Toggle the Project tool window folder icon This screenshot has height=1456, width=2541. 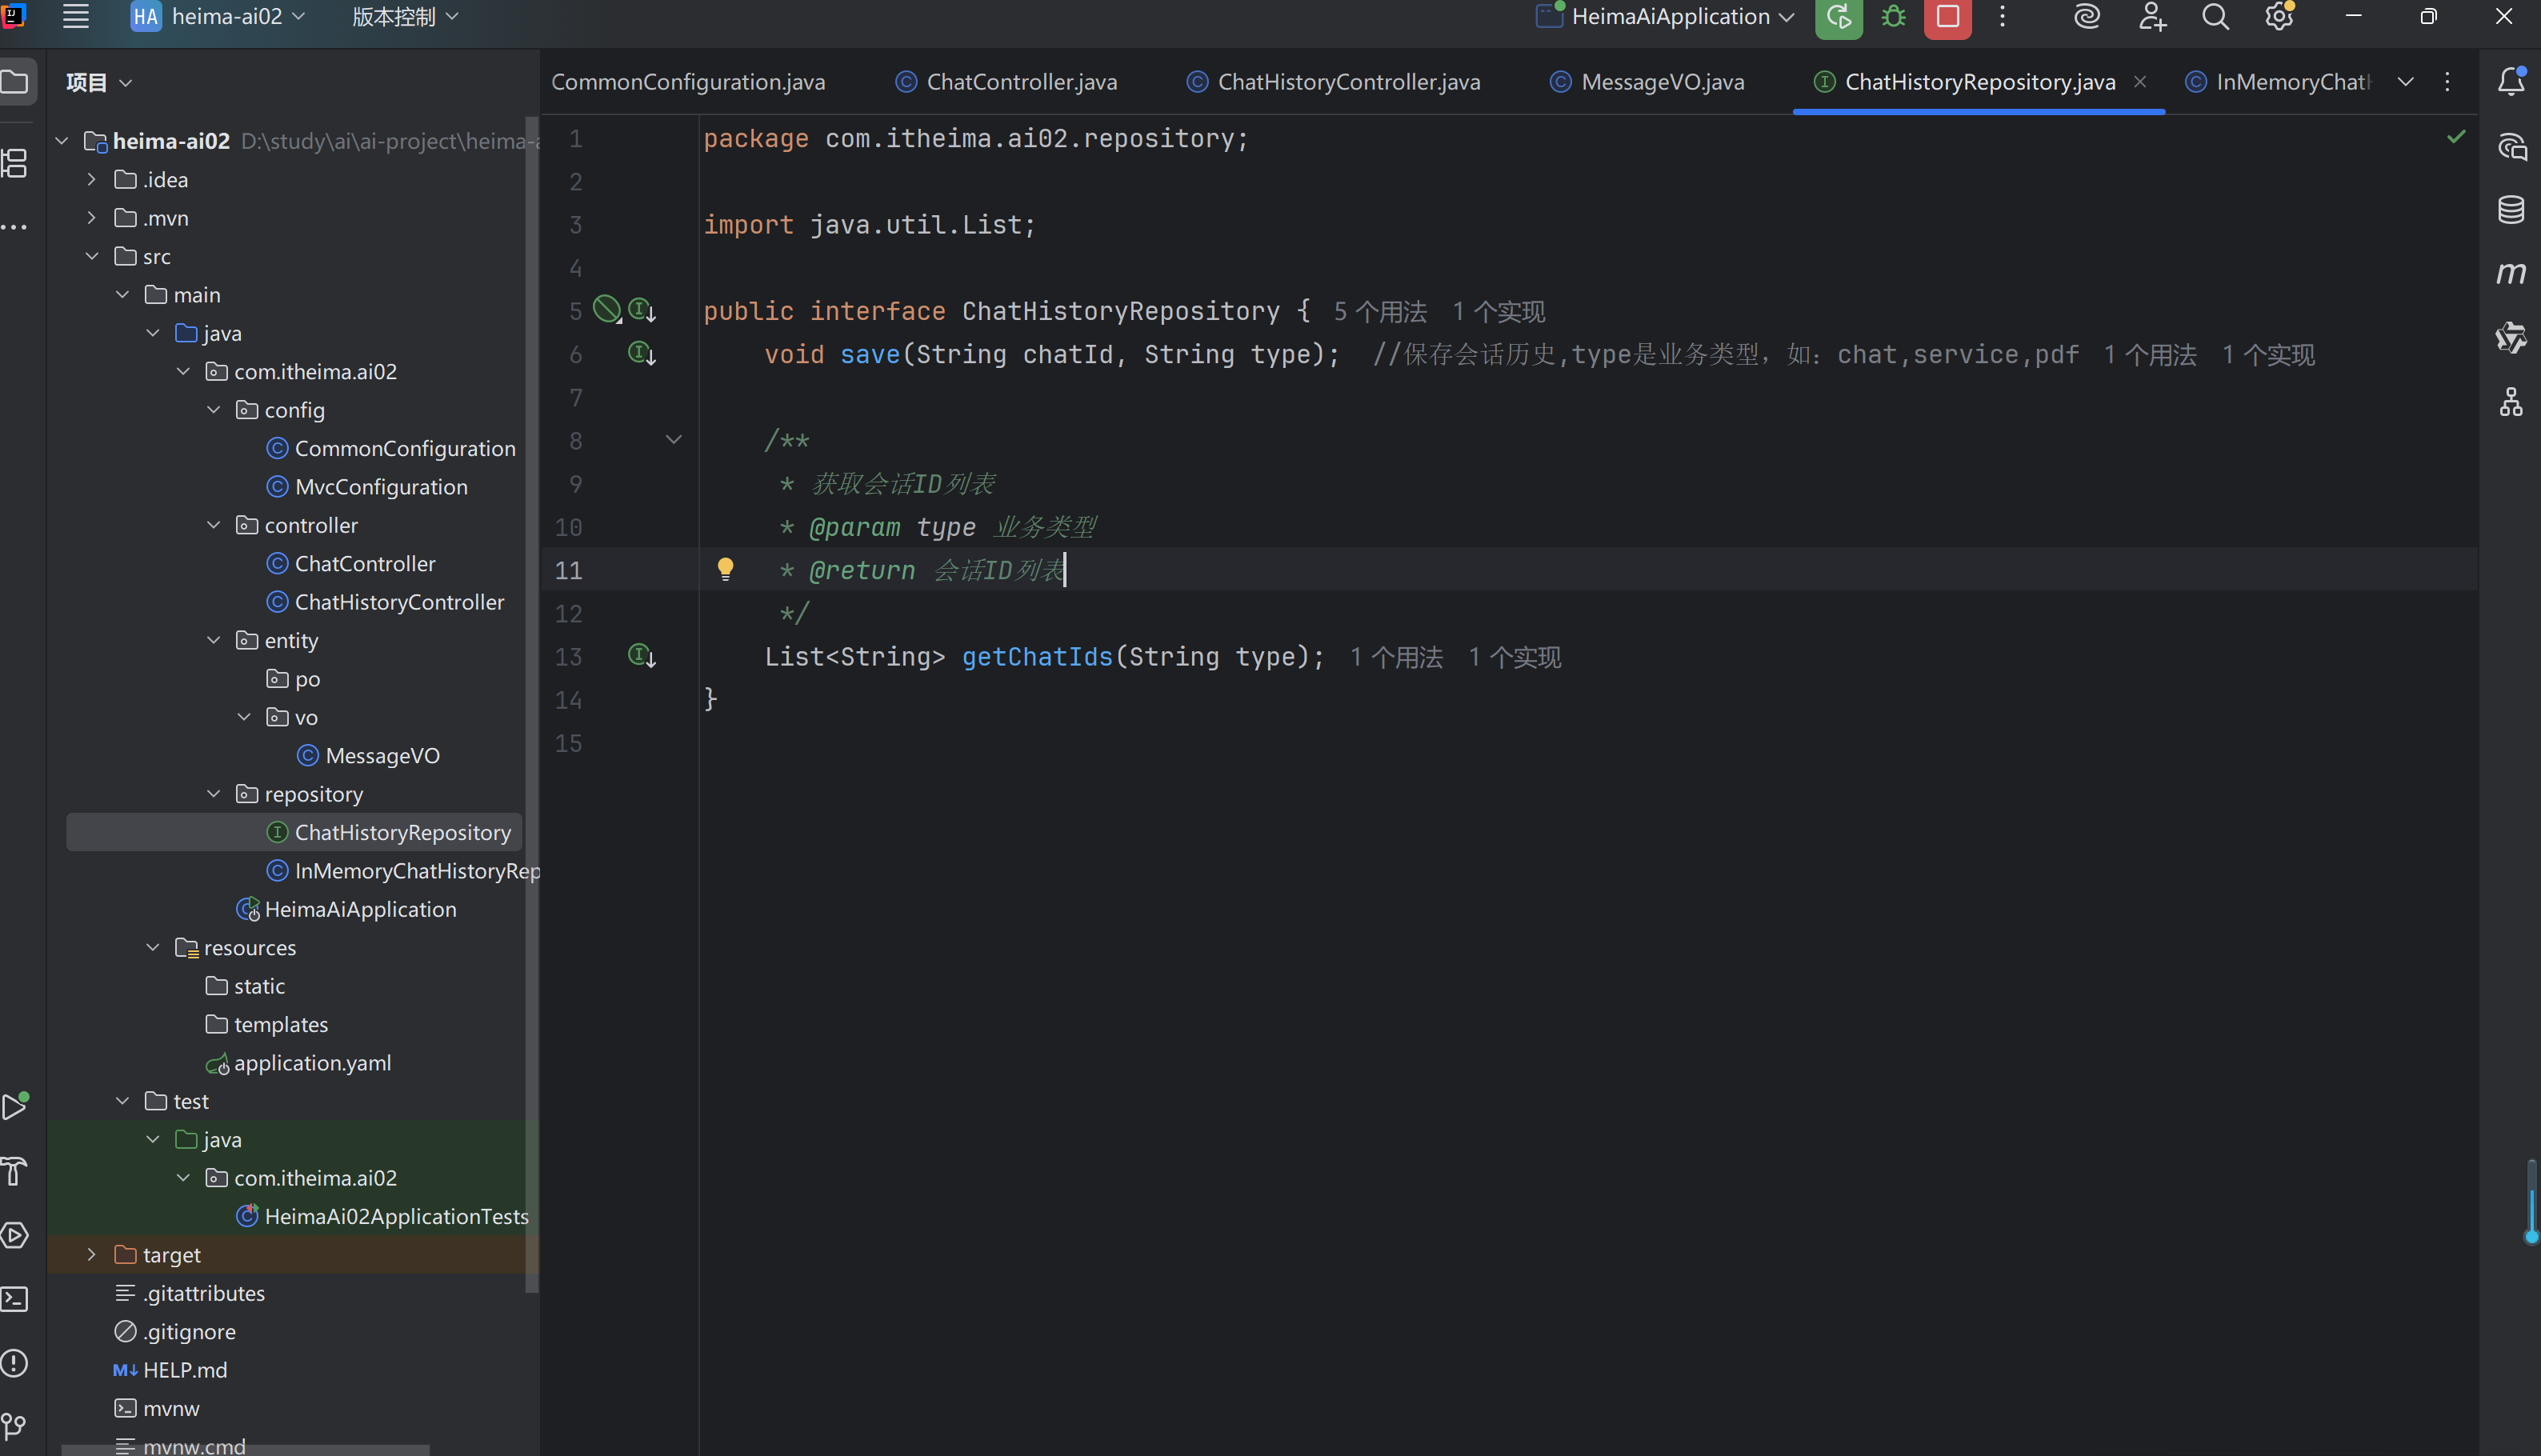pos(15,81)
